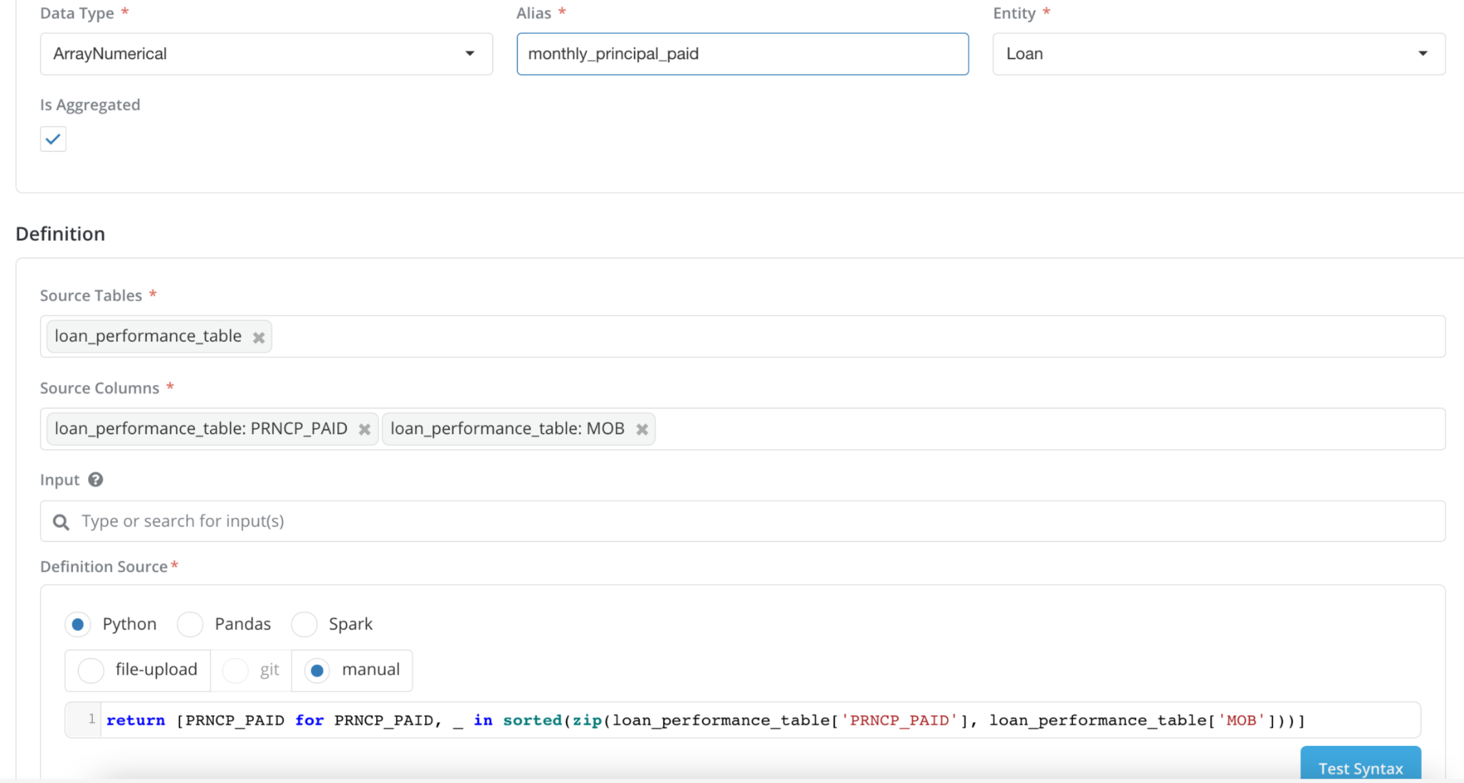The height and width of the screenshot is (783, 1464).
Task: Click inside the Python code editor line
Action: coord(715,720)
